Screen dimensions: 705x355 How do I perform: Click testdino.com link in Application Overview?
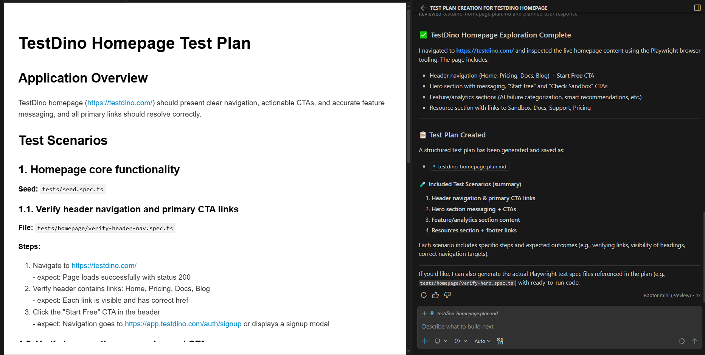(x=120, y=103)
